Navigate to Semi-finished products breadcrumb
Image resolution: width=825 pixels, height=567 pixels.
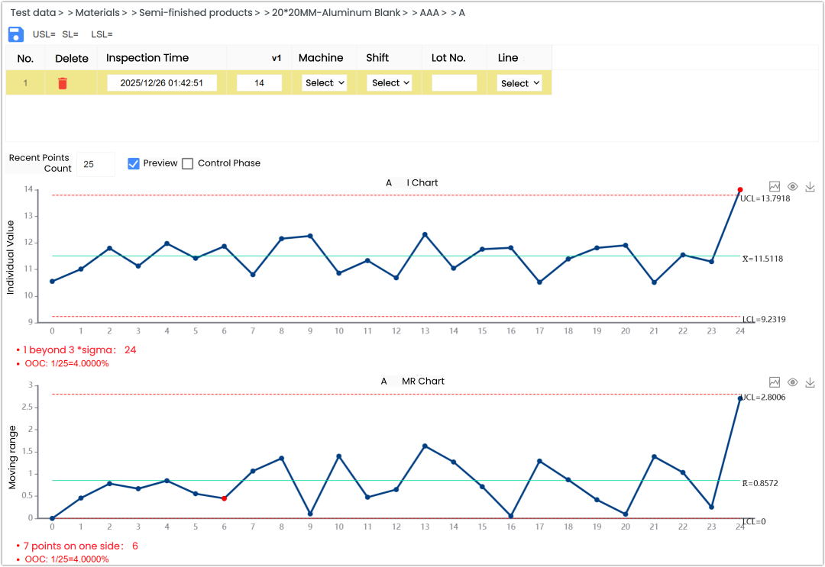click(x=195, y=13)
